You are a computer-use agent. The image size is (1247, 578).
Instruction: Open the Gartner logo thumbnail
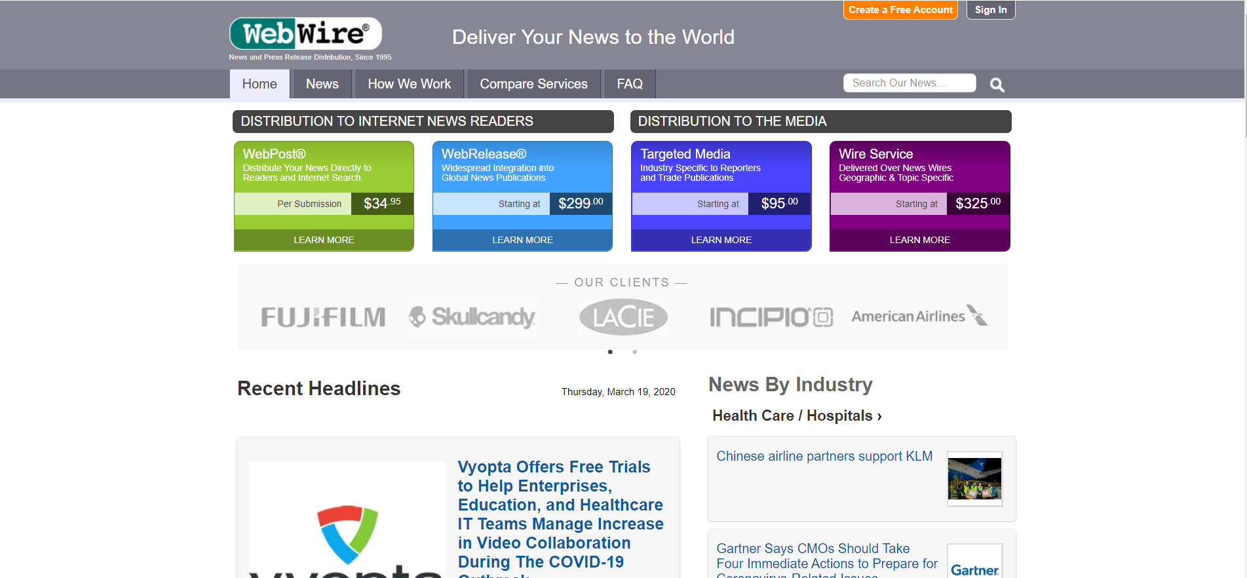[974, 561]
